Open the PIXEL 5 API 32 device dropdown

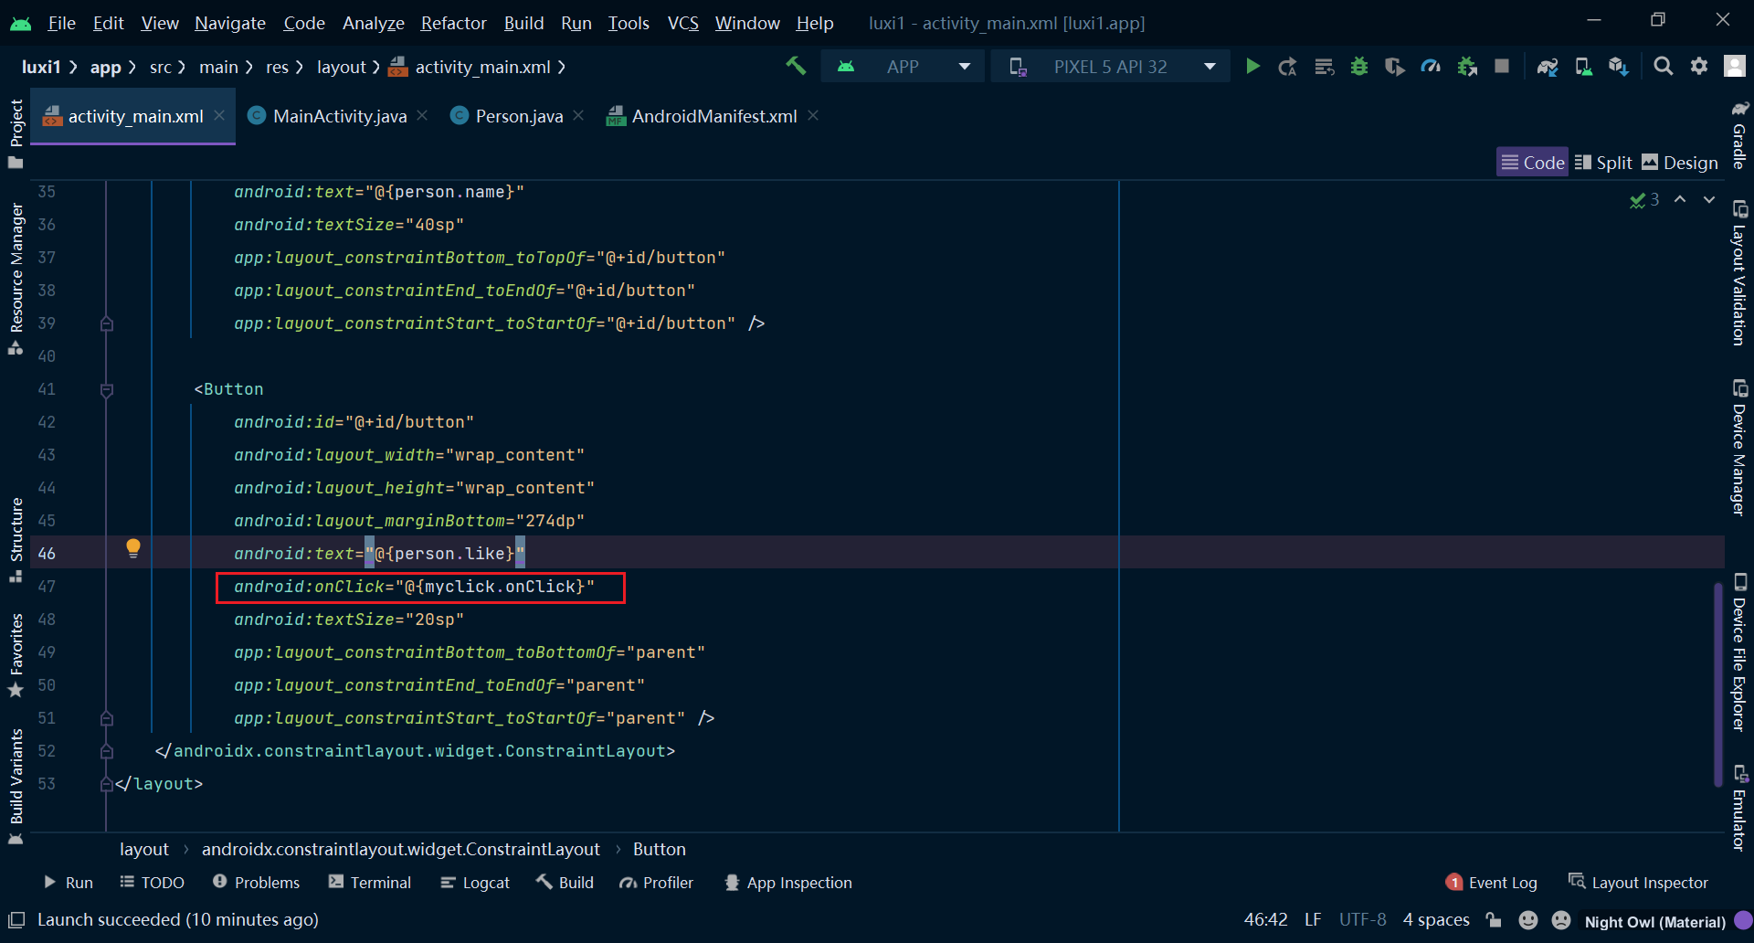click(x=1110, y=67)
